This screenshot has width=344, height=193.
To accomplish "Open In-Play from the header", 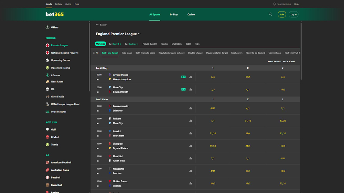I will tap(174, 14).
